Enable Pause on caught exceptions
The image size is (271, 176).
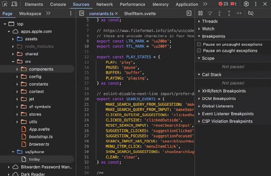[199, 50]
